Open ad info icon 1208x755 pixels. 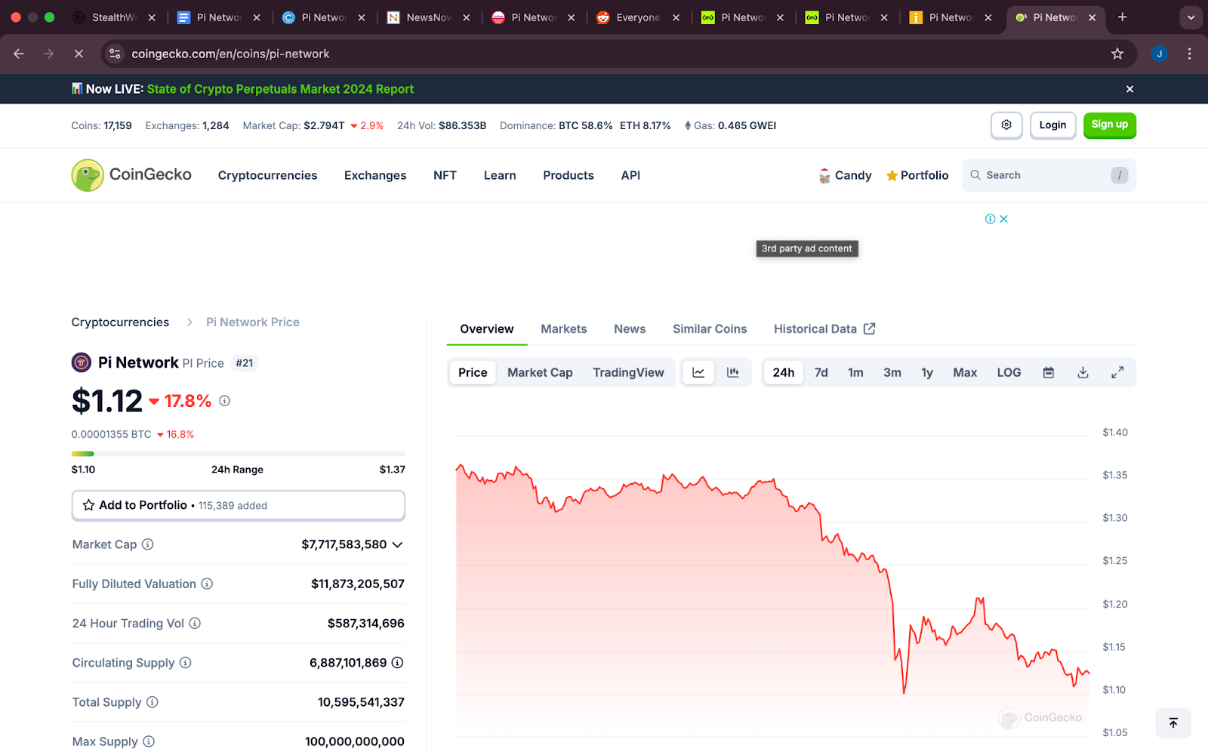click(990, 219)
